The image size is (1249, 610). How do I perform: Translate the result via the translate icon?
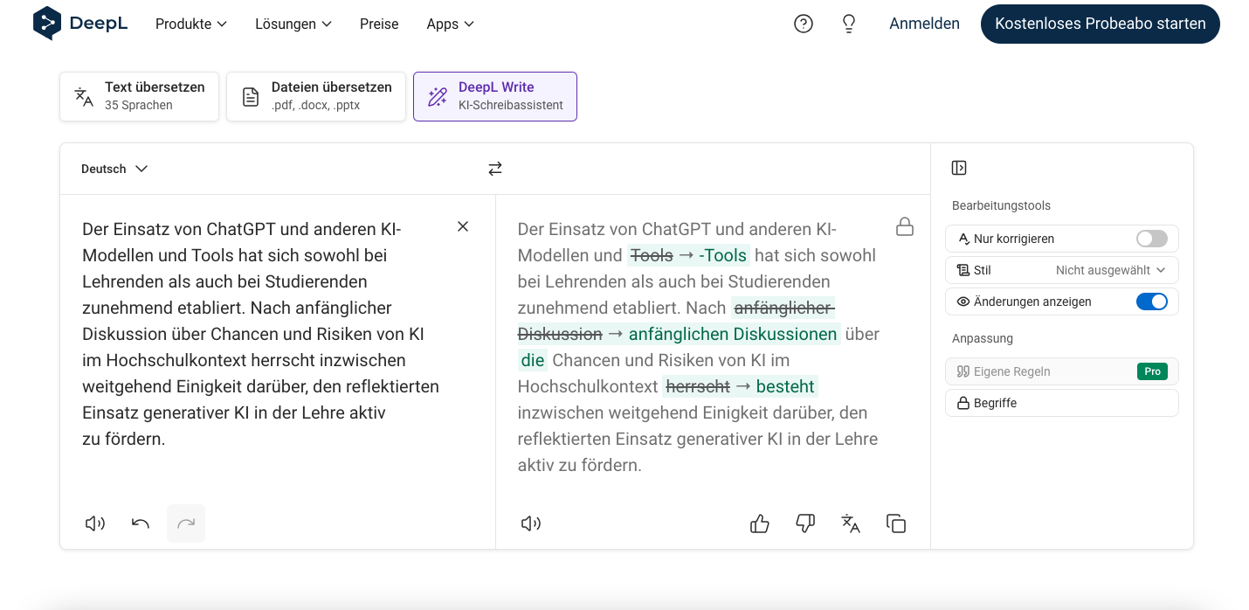[850, 523]
